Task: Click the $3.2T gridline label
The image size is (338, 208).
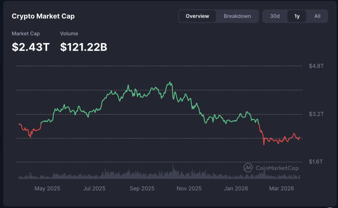Action: tap(316, 114)
